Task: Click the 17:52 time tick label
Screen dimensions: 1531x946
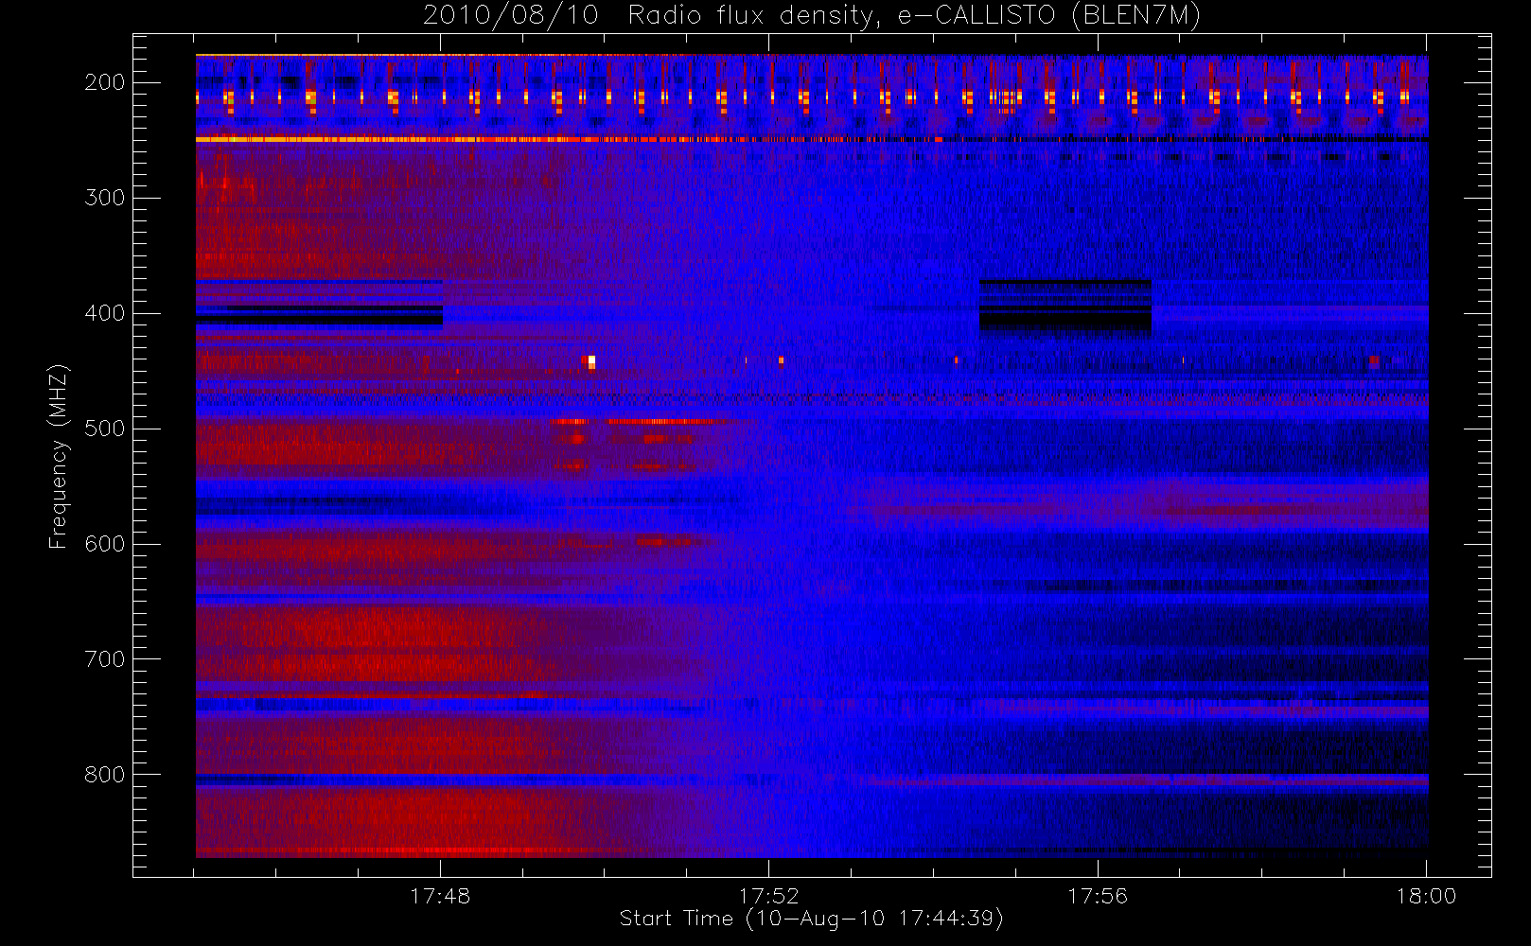Action: (x=768, y=896)
